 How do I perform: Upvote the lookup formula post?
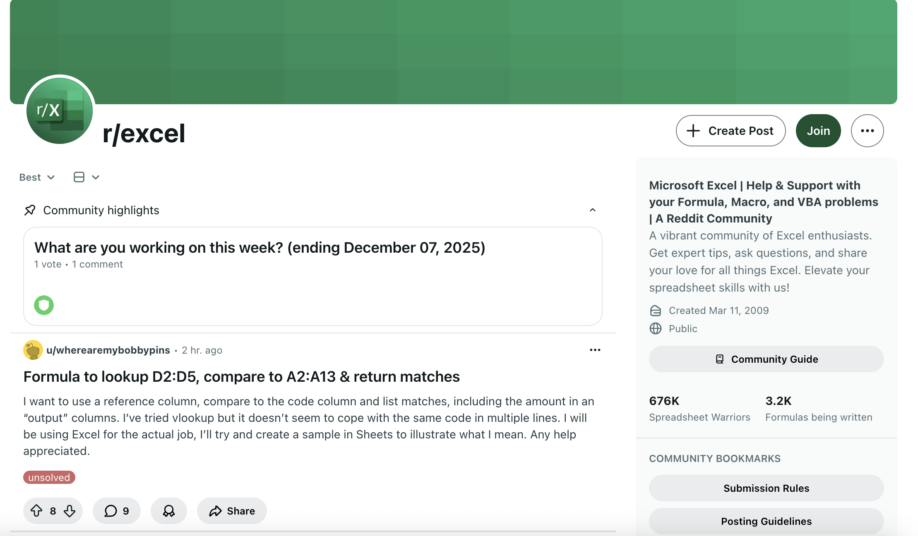(x=36, y=511)
